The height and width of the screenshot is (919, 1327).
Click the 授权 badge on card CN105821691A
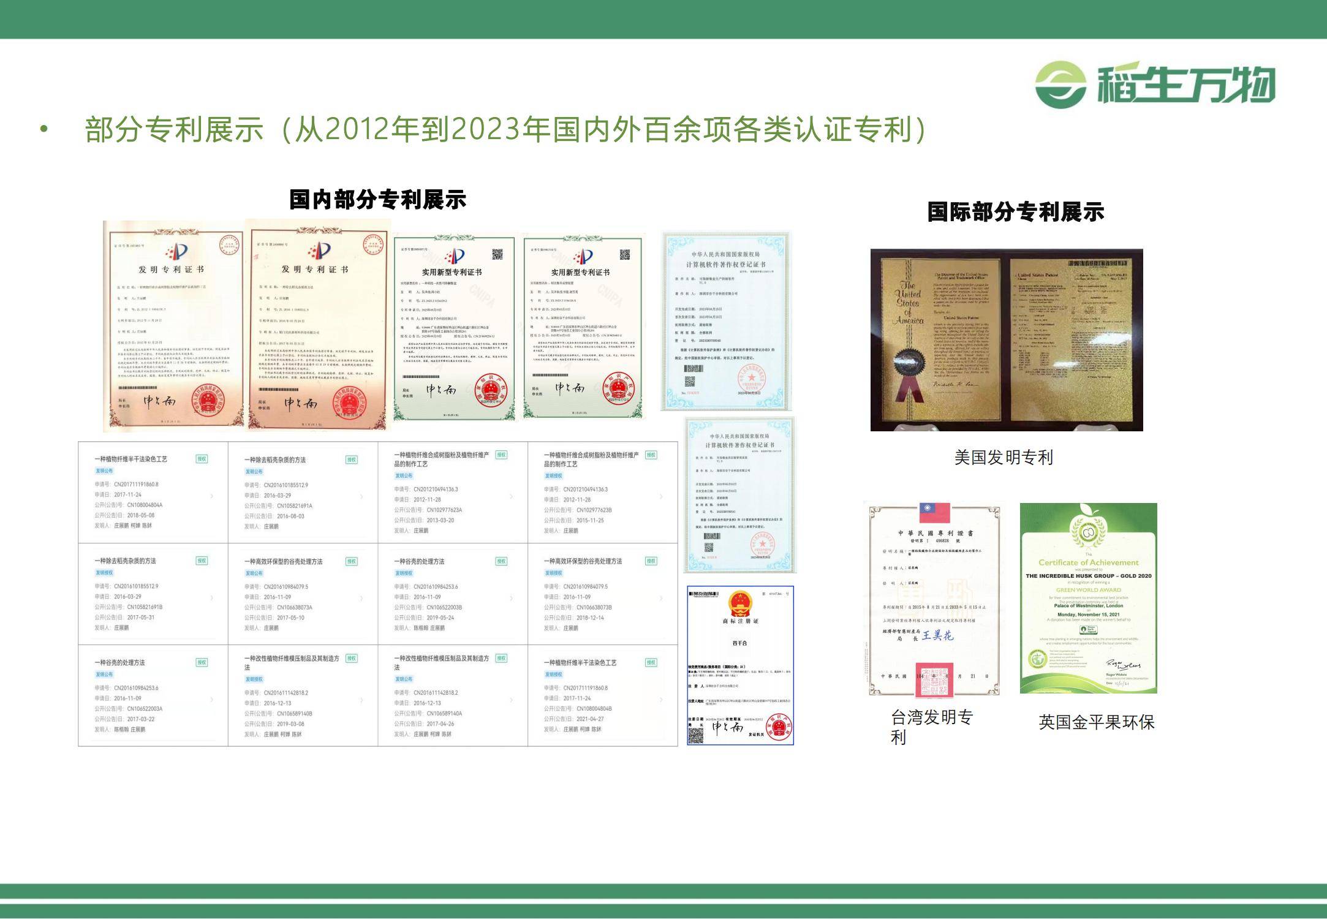(351, 459)
